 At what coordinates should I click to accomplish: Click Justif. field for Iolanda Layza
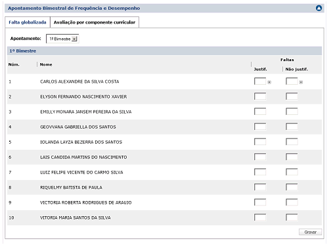point(260,142)
